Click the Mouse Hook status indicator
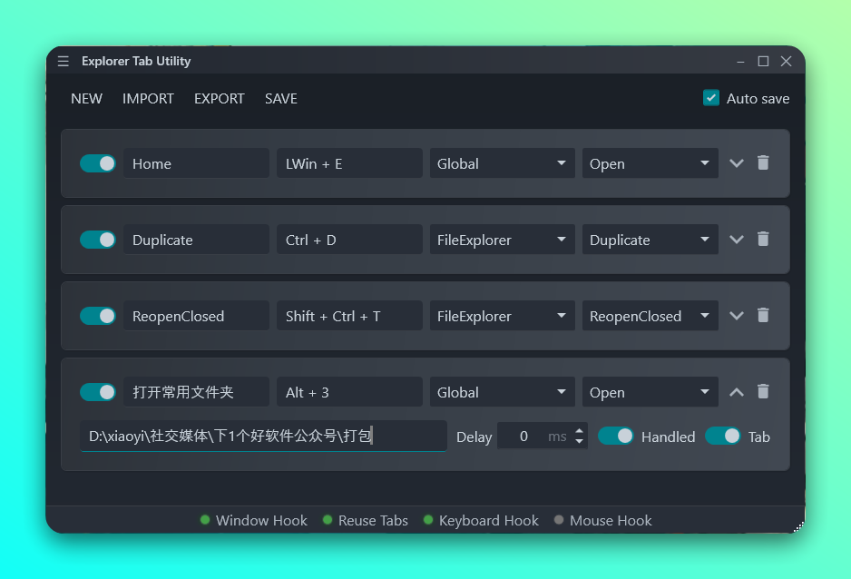 tap(602, 520)
